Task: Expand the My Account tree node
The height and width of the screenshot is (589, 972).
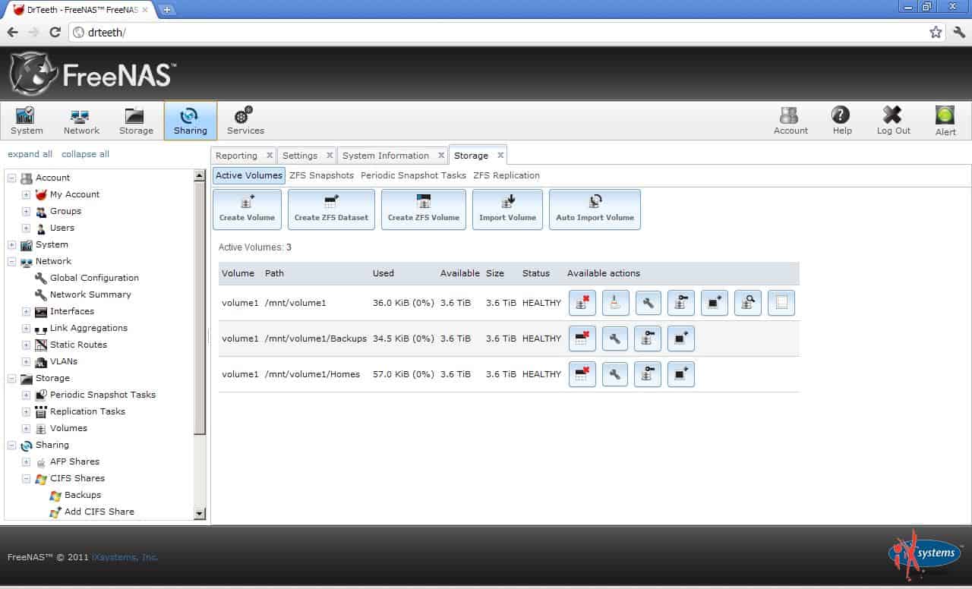Action: click(x=26, y=195)
